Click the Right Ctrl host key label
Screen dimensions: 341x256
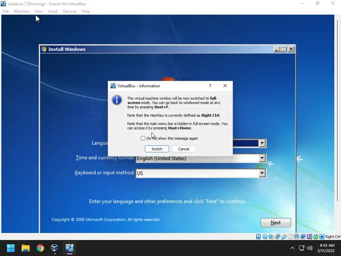click(333, 237)
